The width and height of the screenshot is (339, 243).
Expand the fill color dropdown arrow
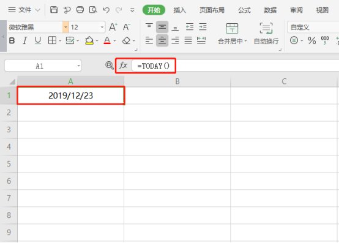point(97,40)
